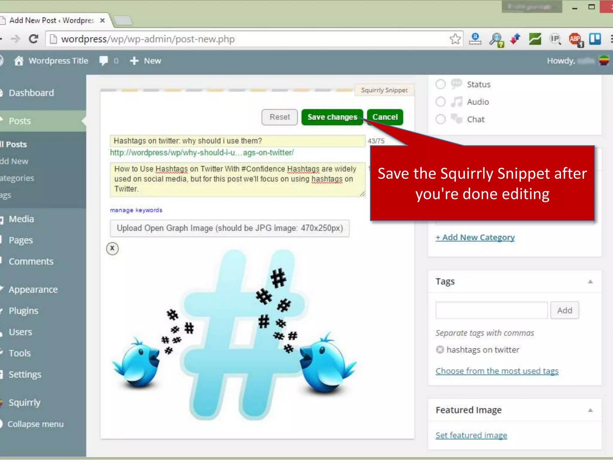
Task: Cancel the snippet editing
Action: (x=385, y=117)
